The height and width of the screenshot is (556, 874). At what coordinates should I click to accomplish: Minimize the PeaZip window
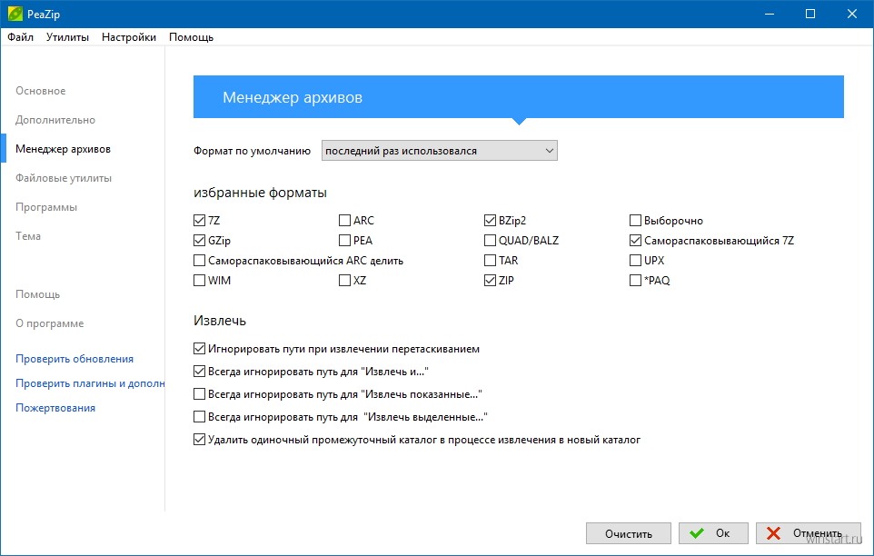(x=770, y=14)
